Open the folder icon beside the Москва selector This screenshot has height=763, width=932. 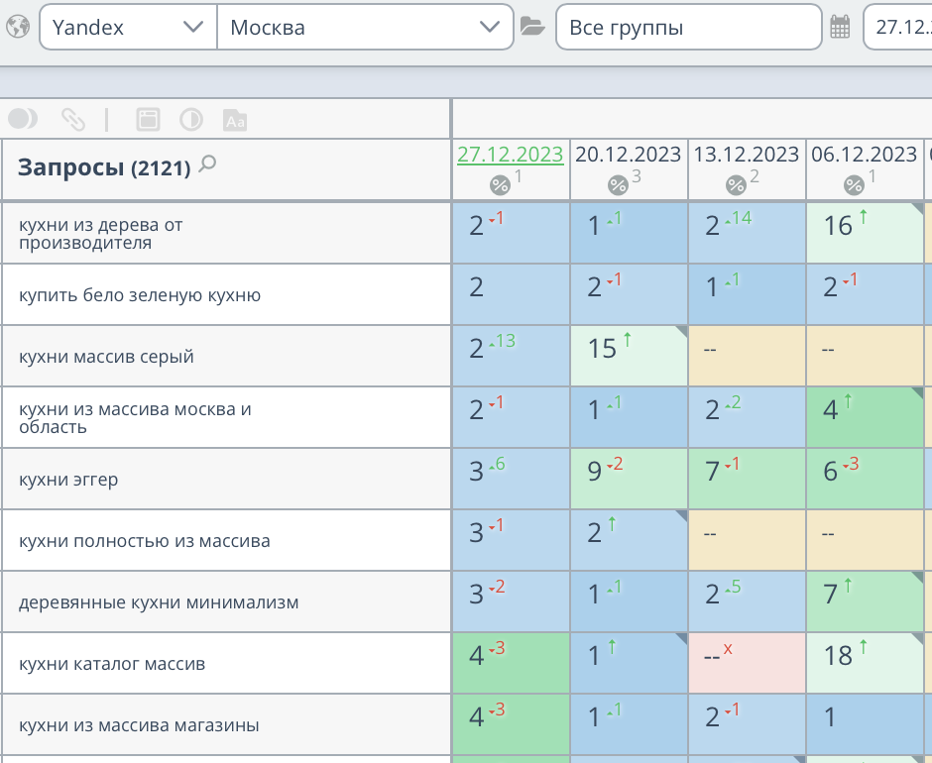click(532, 27)
